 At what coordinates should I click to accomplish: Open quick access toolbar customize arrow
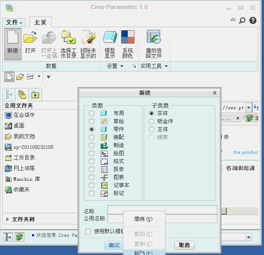48,77
